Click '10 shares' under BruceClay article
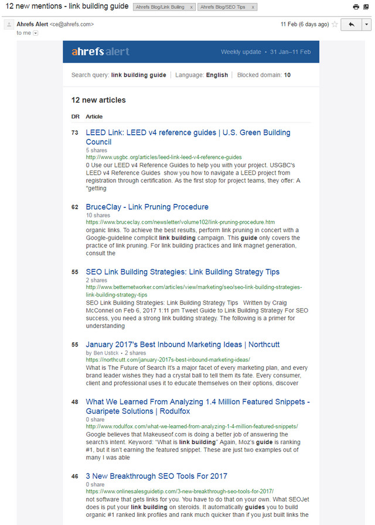The width and height of the screenshot is (375, 525). pyautogui.click(x=98, y=215)
